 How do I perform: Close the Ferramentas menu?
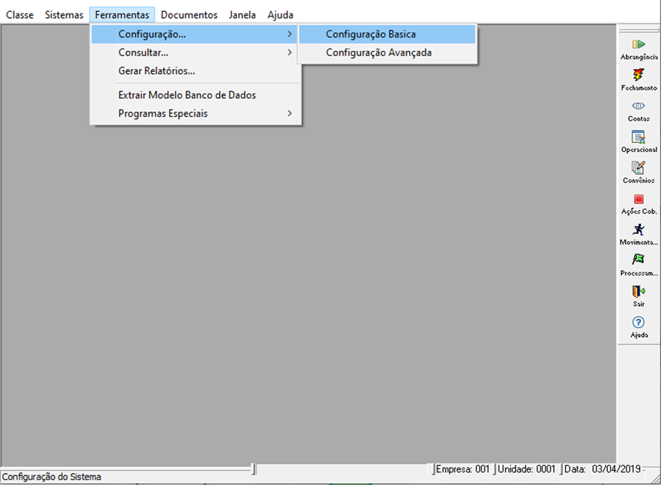coord(122,15)
